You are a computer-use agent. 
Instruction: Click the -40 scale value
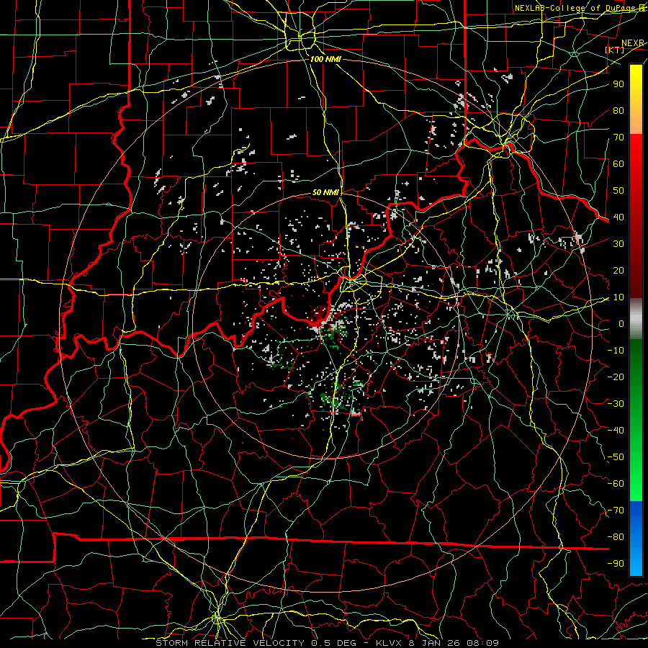pos(616,431)
